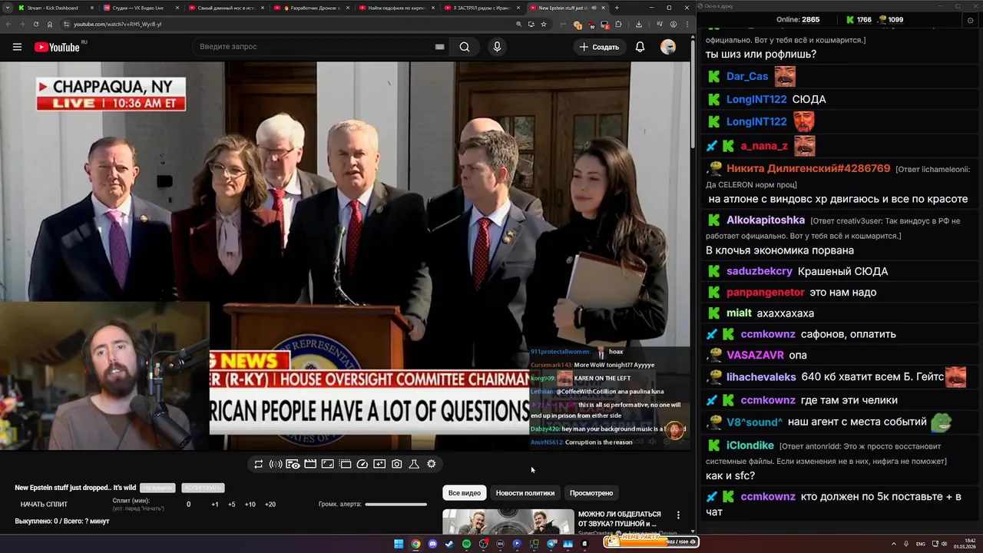Go to the YouTube home logo
This screenshot has width=983, height=553.
(57, 47)
